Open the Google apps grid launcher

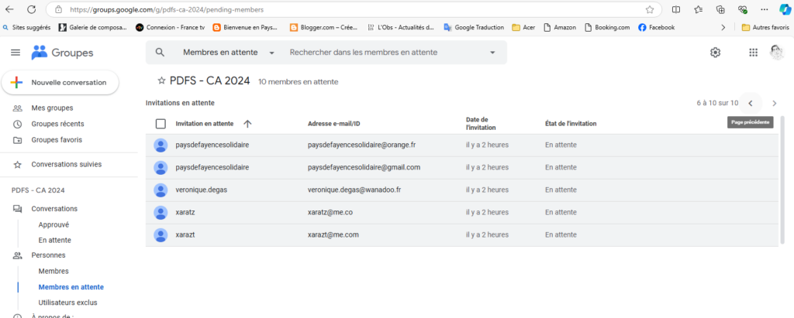(x=753, y=53)
